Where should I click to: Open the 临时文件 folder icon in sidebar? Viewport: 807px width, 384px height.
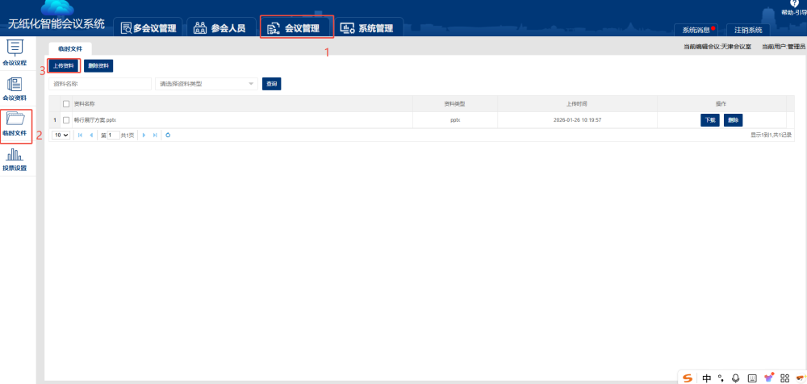point(15,119)
